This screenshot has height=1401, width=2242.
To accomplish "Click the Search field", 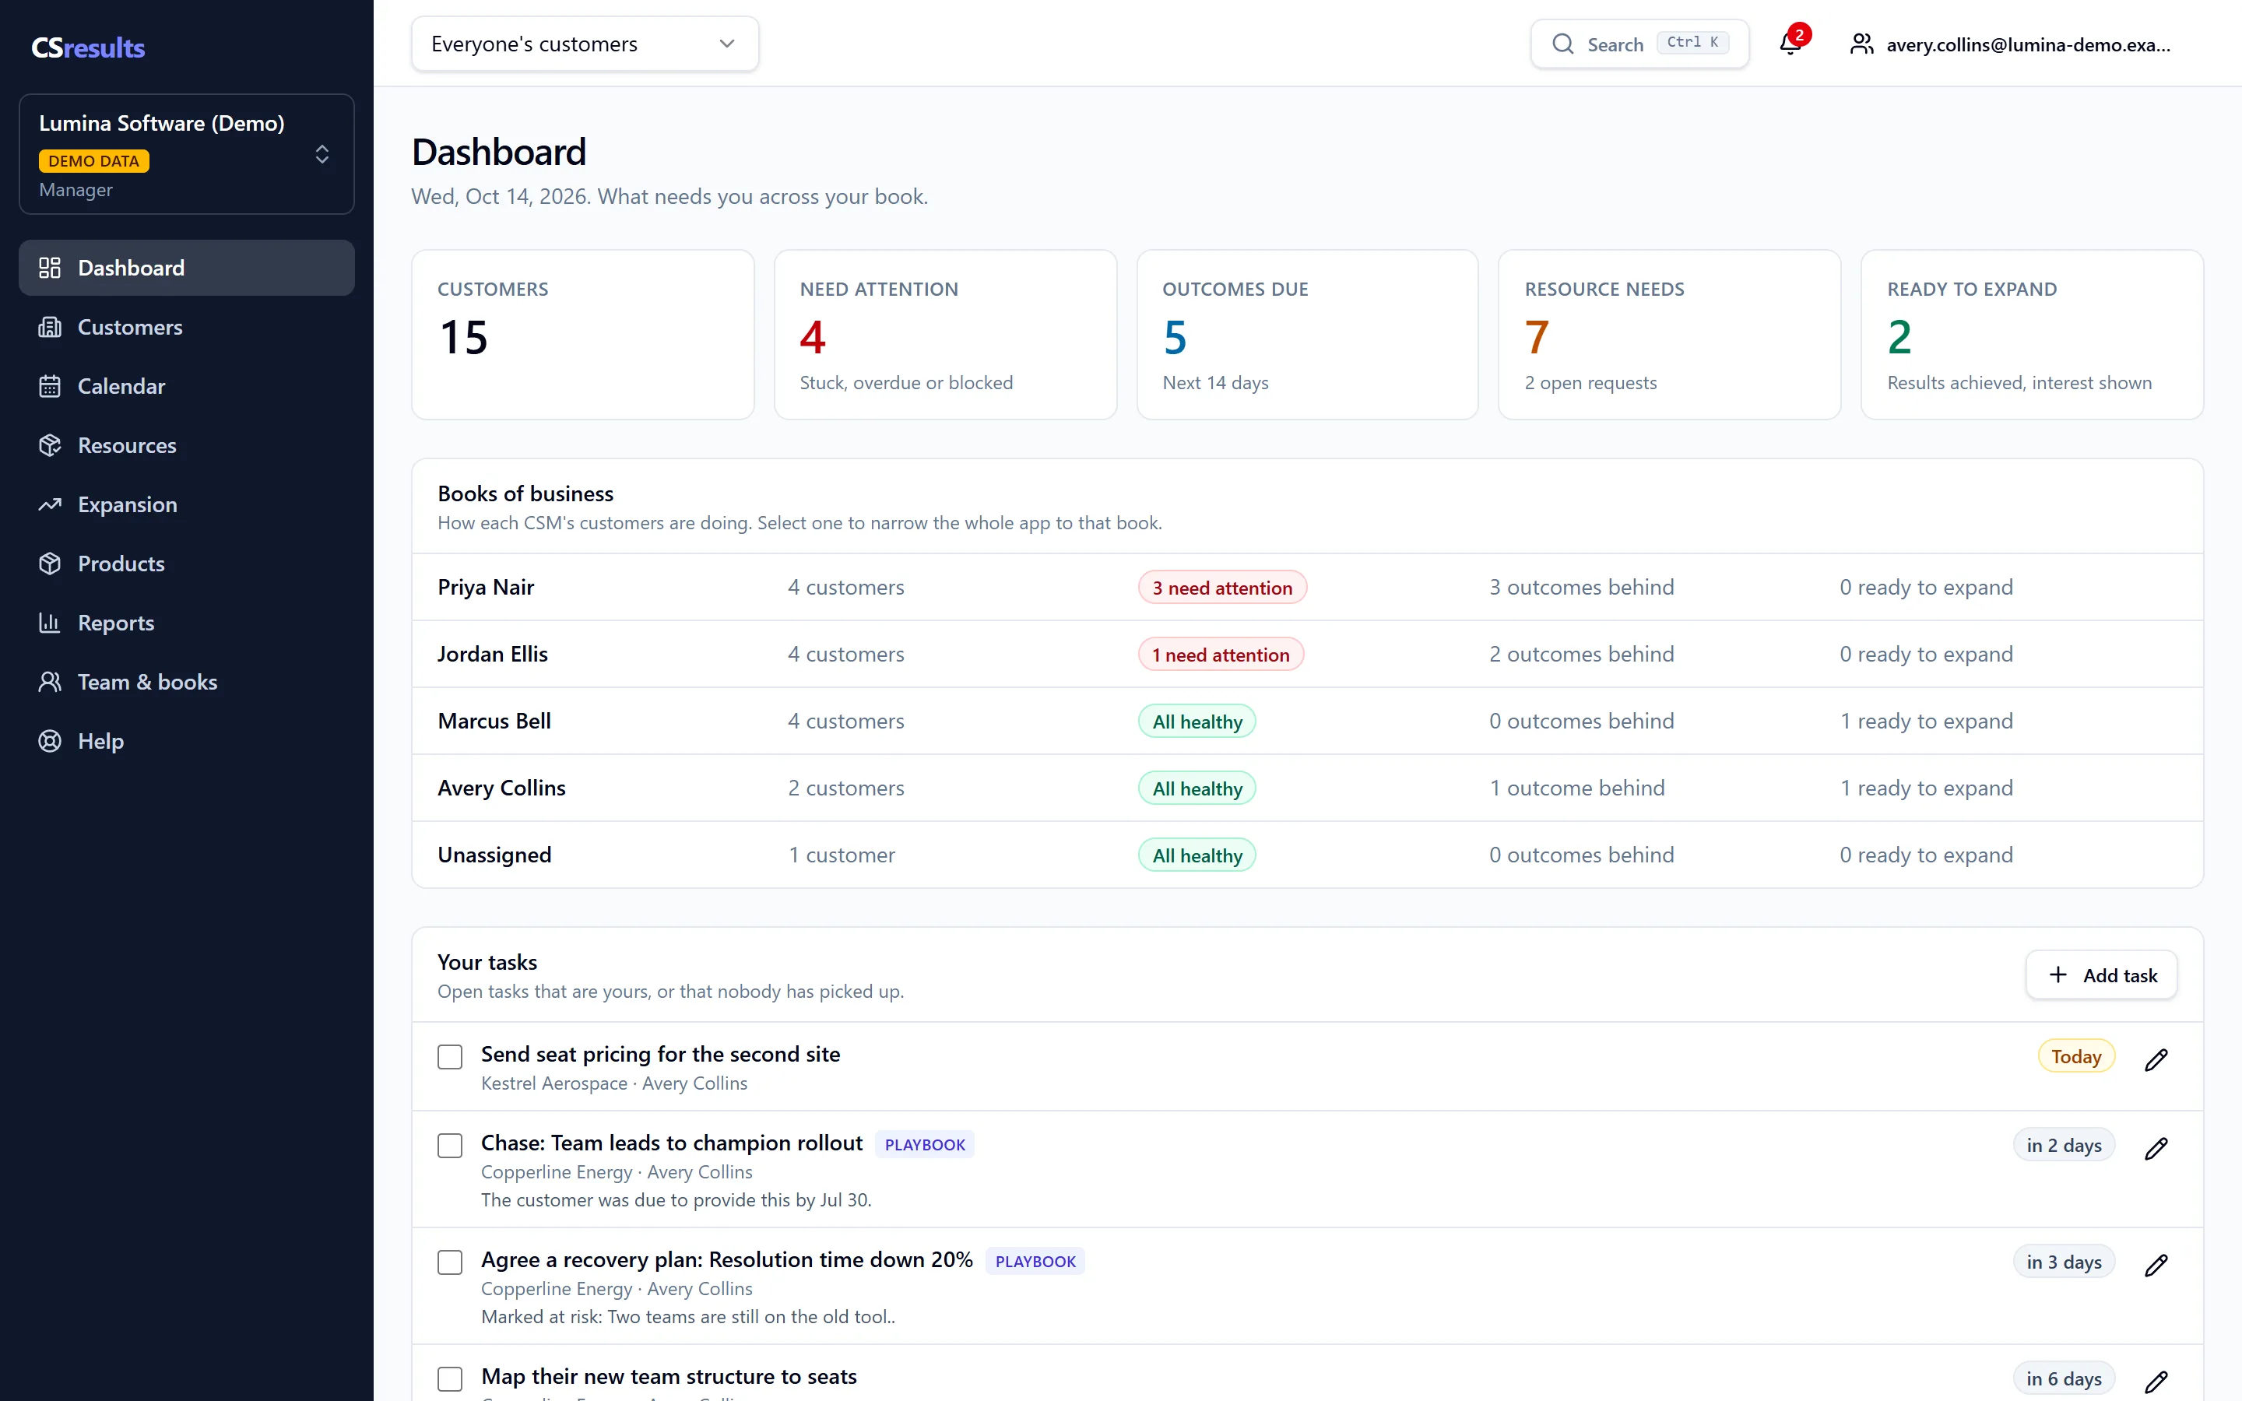I will pyautogui.click(x=1639, y=44).
